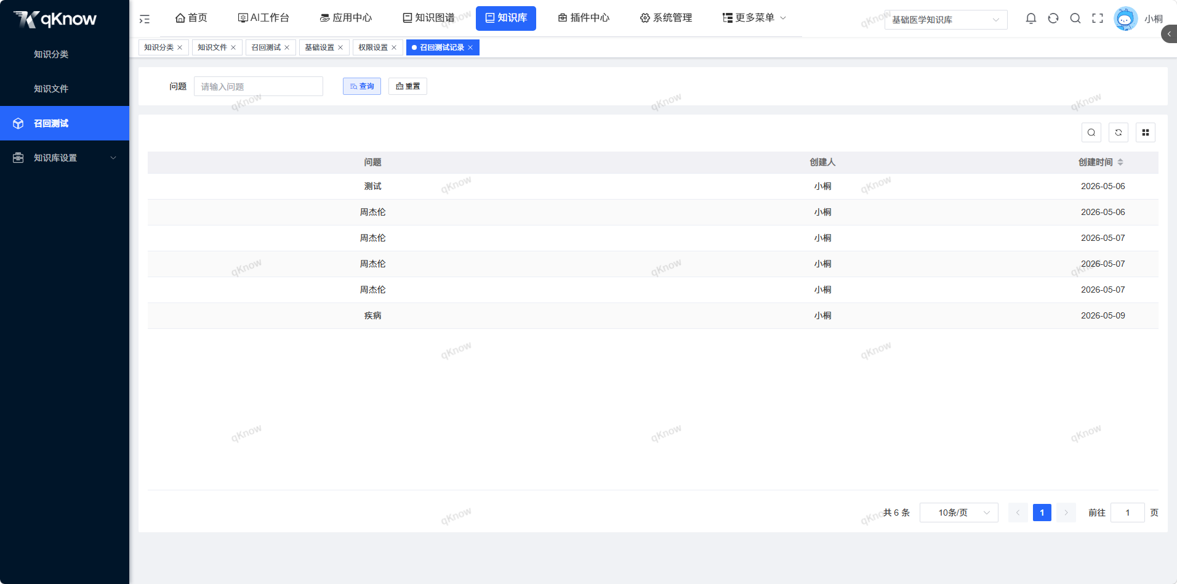Click the refresh cache icon in header
1177x584 pixels.
click(1053, 18)
